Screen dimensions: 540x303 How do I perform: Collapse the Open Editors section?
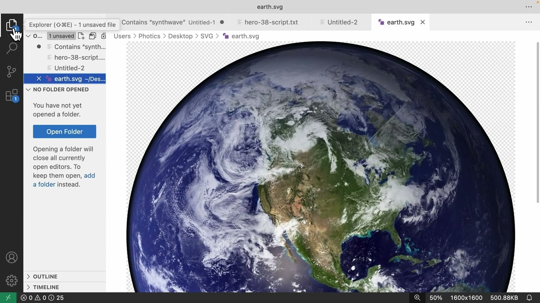28,36
